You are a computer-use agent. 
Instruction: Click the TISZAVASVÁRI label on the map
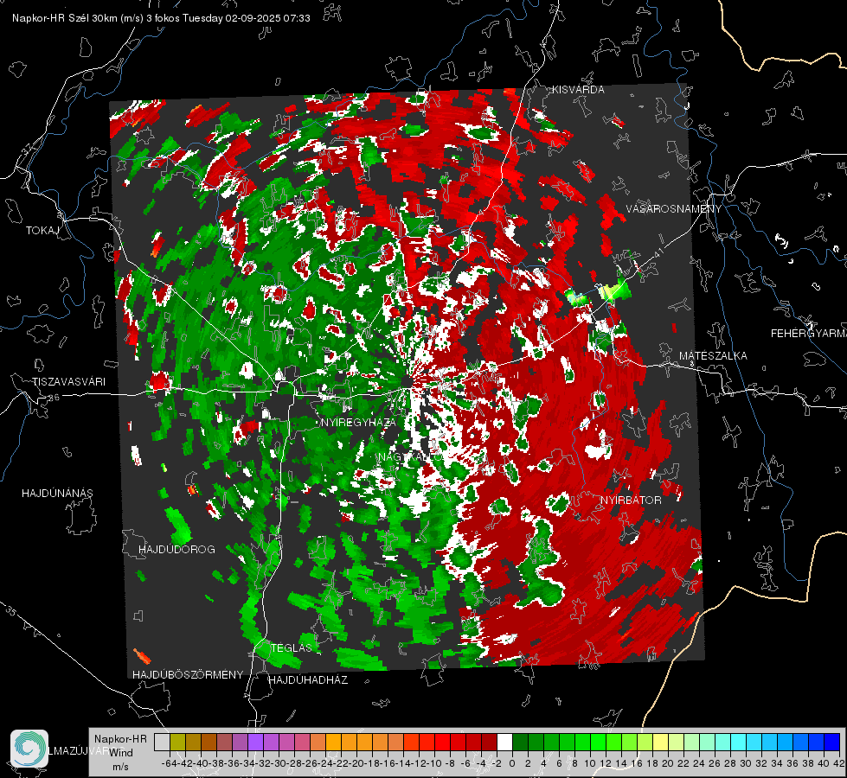[x=68, y=382]
